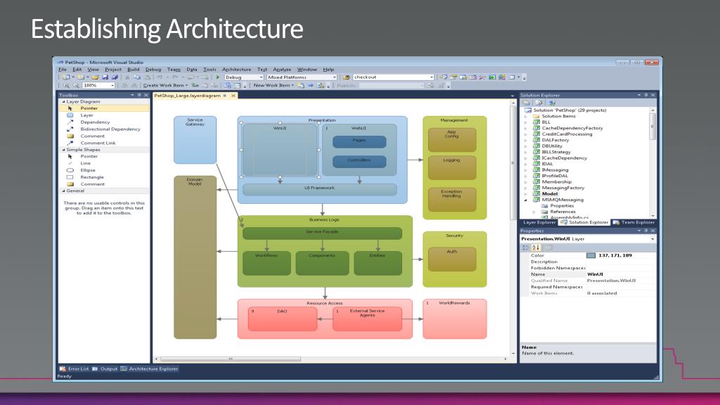Pin the Toolbox panel
720x405 pixels.
tap(139, 95)
